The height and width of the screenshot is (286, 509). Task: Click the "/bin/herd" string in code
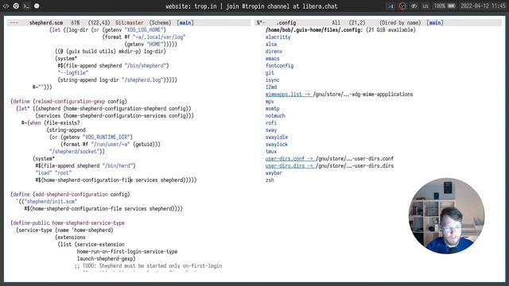(x=117, y=165)
